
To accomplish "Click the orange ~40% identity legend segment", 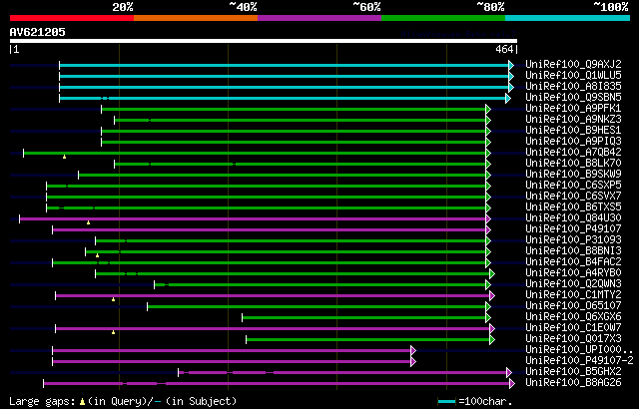I will (x=196, y=18).
